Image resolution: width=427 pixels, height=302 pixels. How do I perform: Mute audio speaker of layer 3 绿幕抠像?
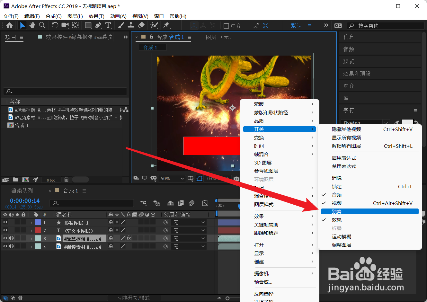11,238
